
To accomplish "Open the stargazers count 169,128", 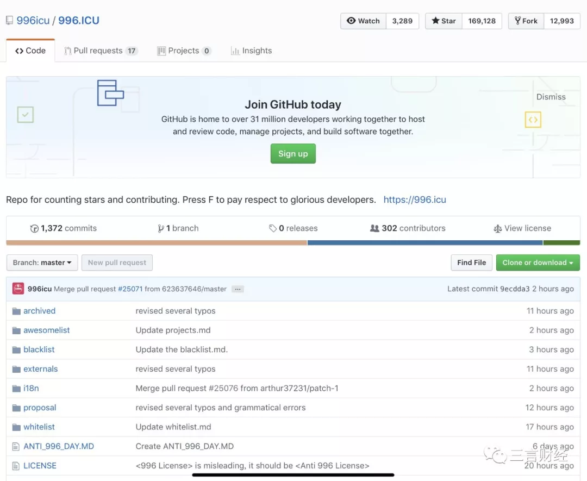I will click(x=482, y=21).
